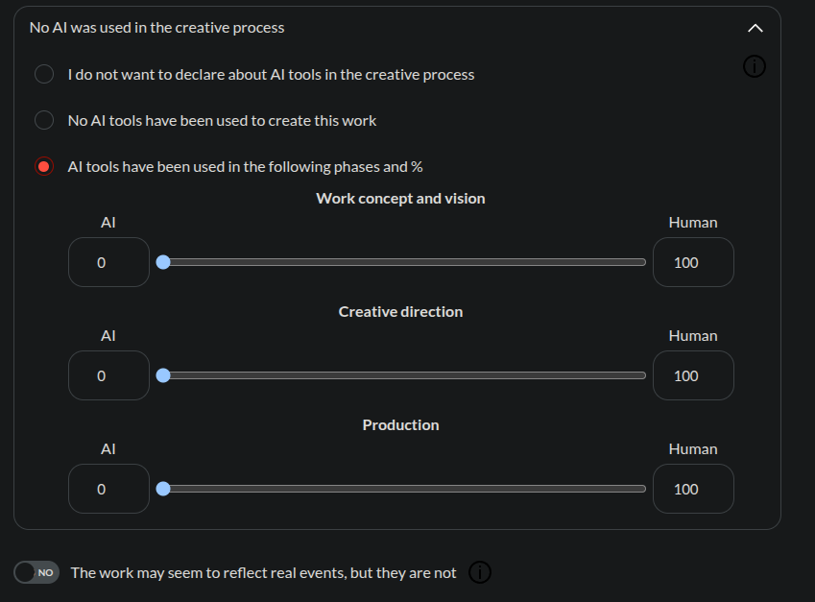
Task: Click right end of Production slider track
Action: coord(643,489)
